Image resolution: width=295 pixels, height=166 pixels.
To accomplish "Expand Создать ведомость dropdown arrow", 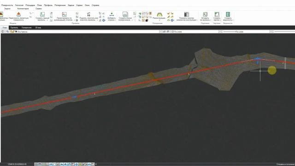I will [233, 20].
